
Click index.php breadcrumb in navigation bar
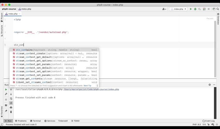[25, 9]
